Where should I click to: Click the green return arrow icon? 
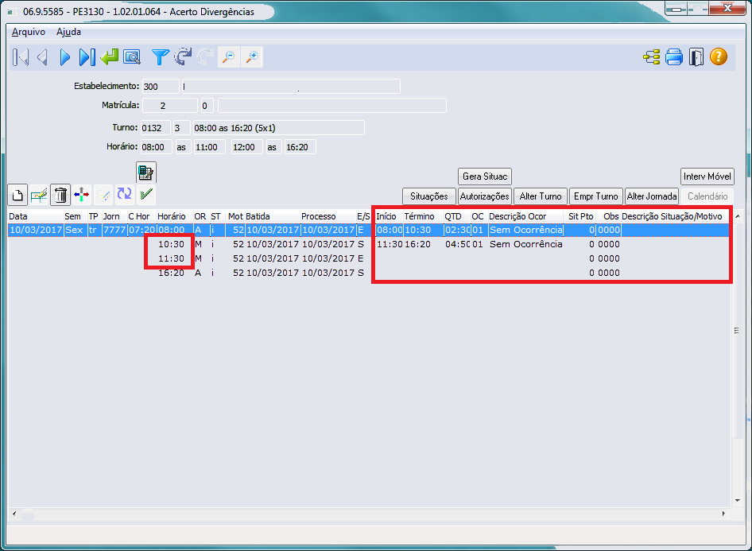click(110, 57)
